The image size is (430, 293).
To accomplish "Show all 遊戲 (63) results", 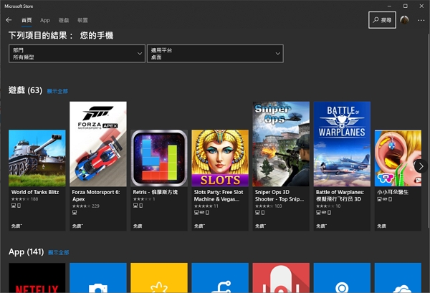I will click(57, 91).
